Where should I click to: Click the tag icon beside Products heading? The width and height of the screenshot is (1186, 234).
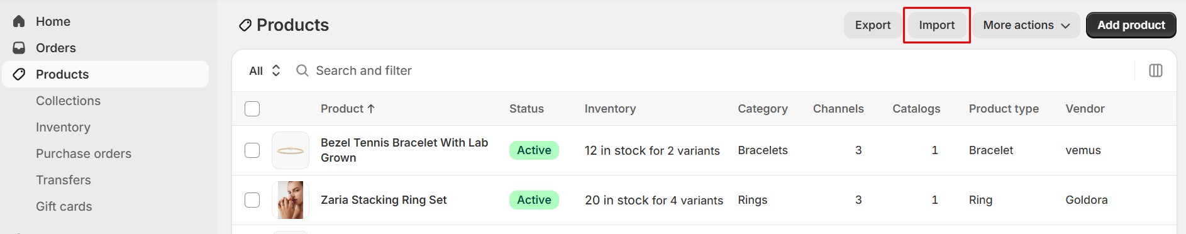pyautogui.click(x=245, y=25)
